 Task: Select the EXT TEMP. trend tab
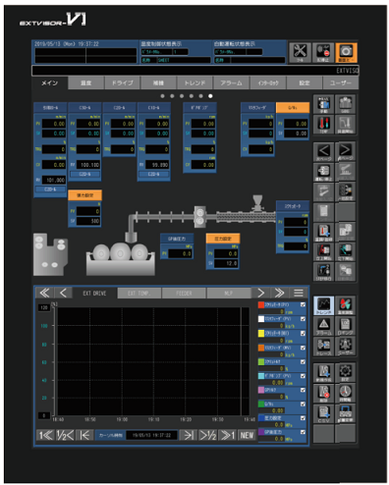139,294
